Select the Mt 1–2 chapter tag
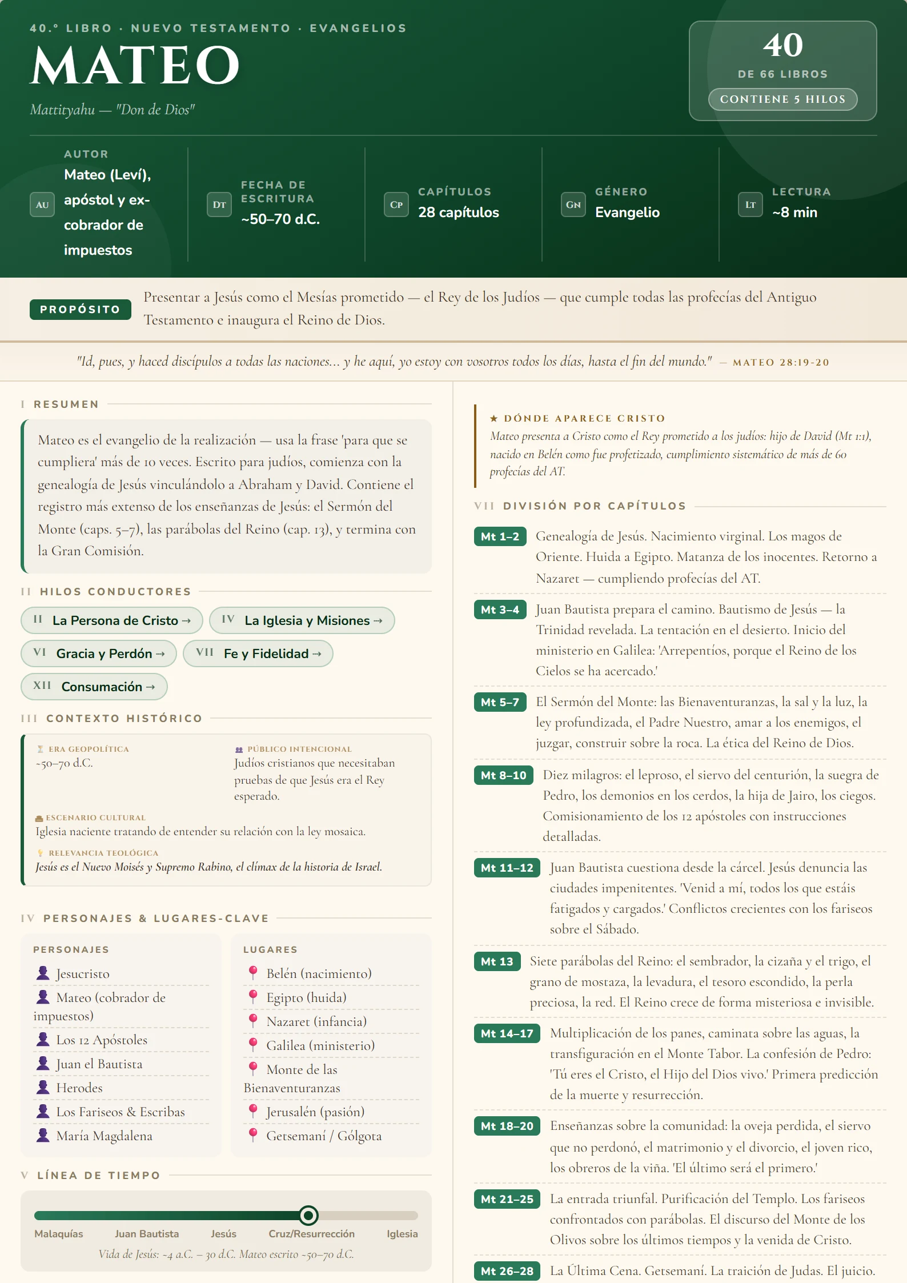 [x=500, y=536]
